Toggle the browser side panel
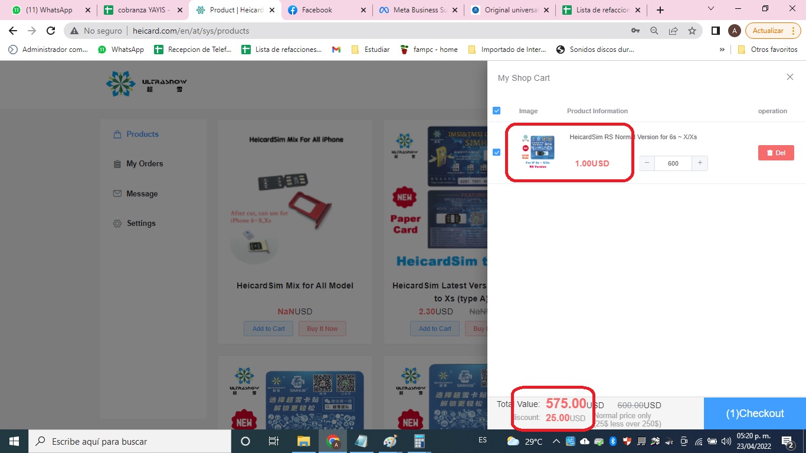 click(716, 31)
